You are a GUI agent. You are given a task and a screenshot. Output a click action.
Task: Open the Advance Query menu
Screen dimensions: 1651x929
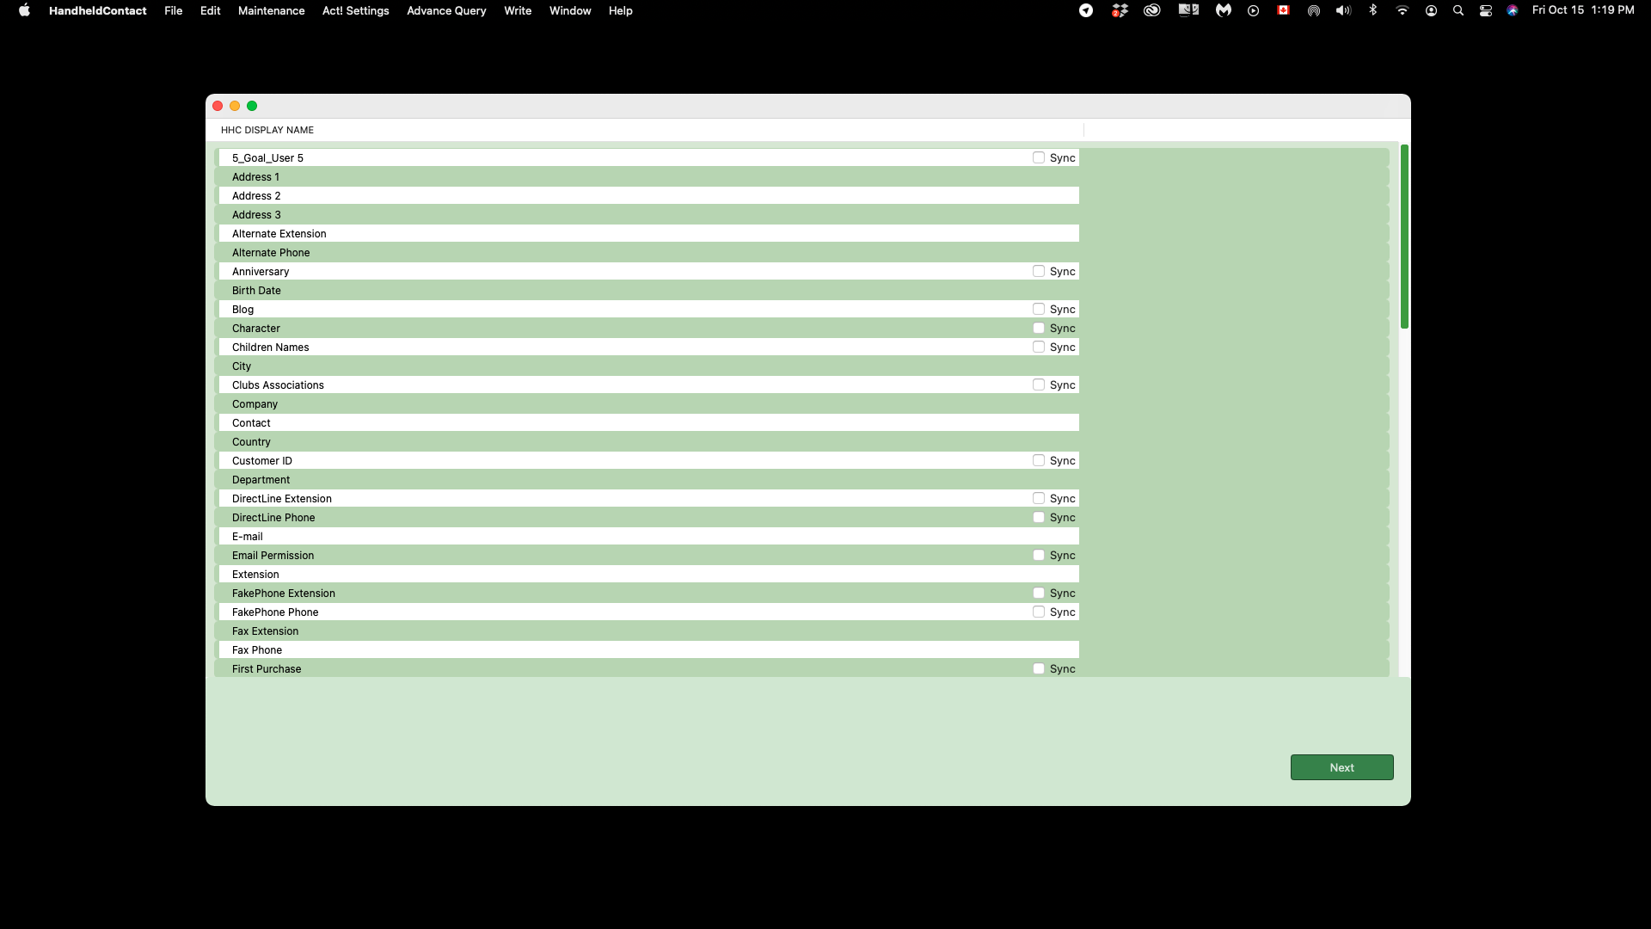(446, 10)
